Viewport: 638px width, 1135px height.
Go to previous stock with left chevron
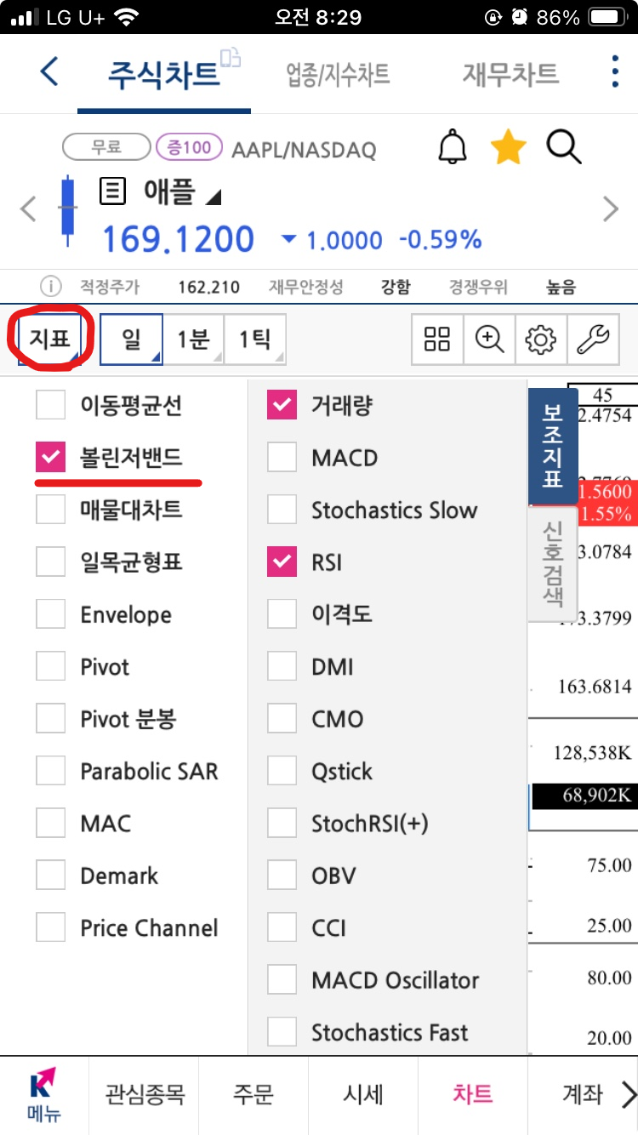pyautogui.click(x=28, y=208)
